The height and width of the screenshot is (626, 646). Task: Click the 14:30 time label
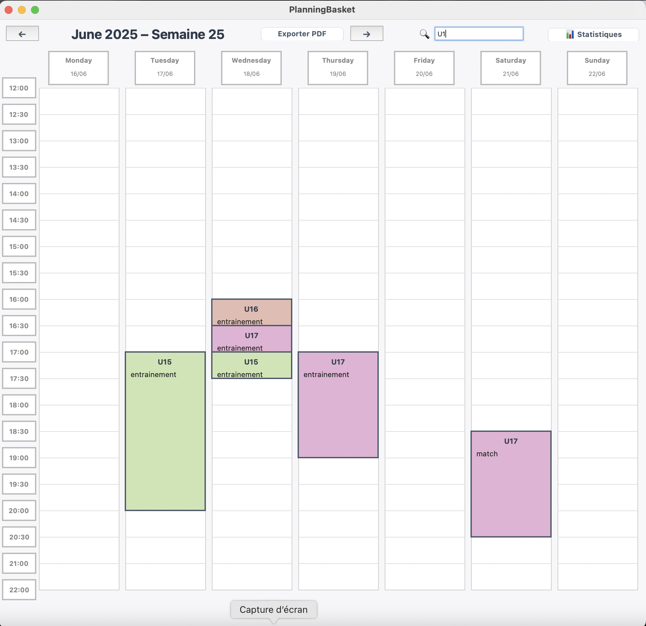[x=19, y=220]
